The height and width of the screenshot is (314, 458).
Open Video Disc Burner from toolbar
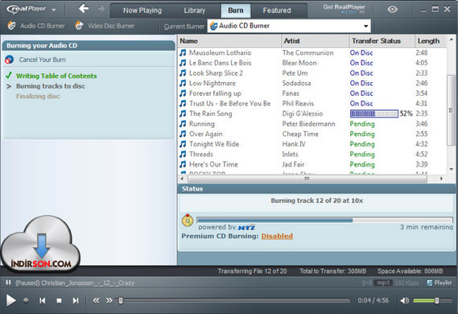(105, 26)
